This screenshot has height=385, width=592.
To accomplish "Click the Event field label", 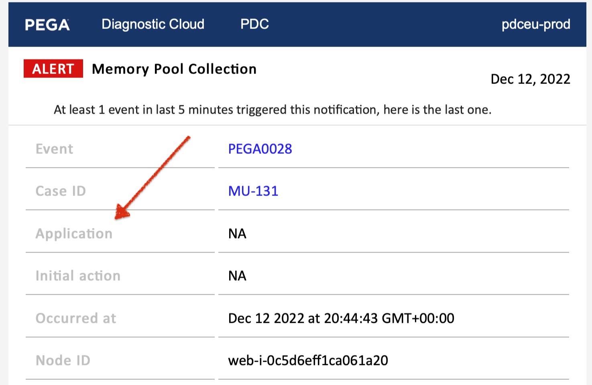I will point(54,149).
